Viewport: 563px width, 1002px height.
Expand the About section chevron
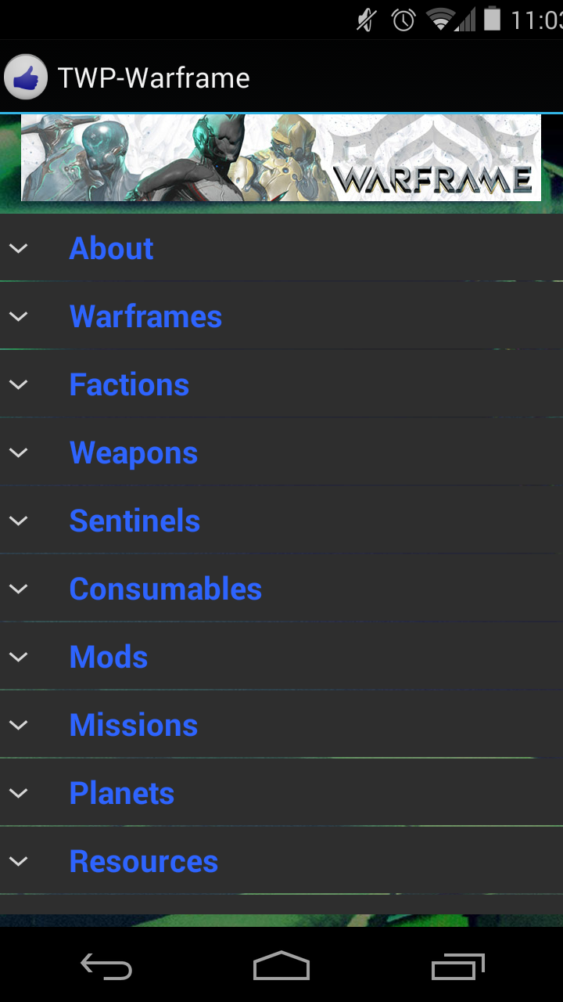(x=19, y=248)
